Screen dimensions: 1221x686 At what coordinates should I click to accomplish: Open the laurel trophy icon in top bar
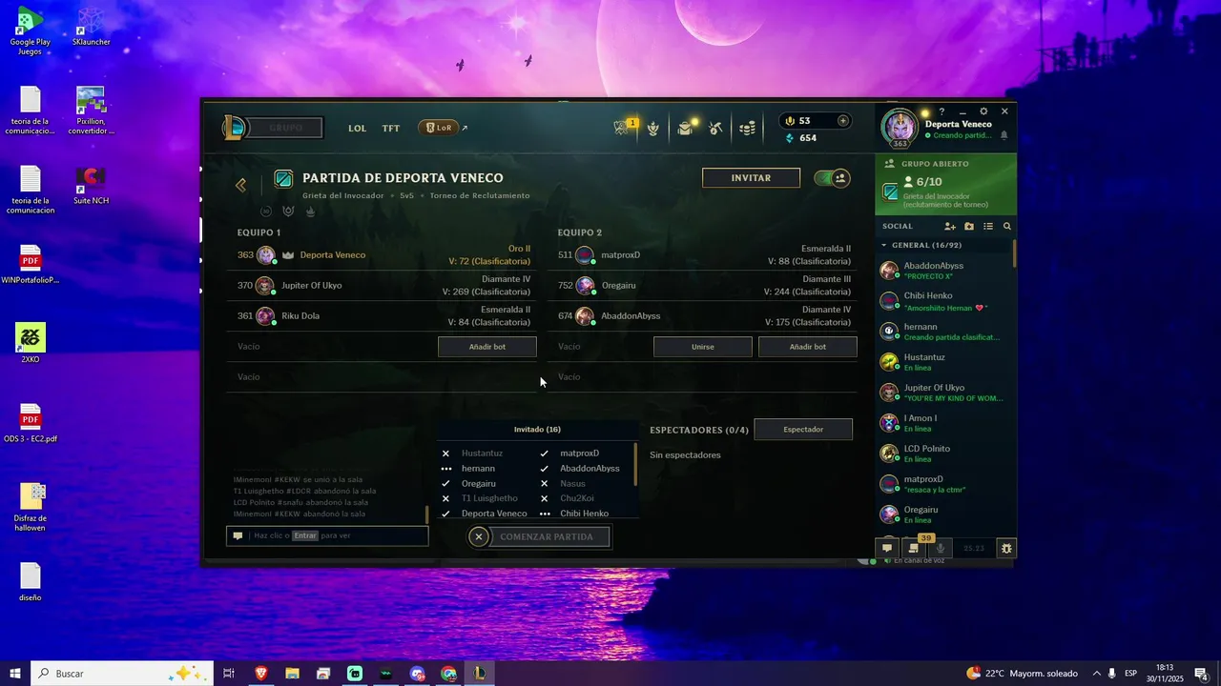[x=653, y=128]
